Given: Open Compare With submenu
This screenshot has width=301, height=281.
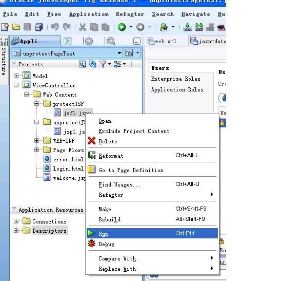Looking at the screenshot, I should coord(152,258).
